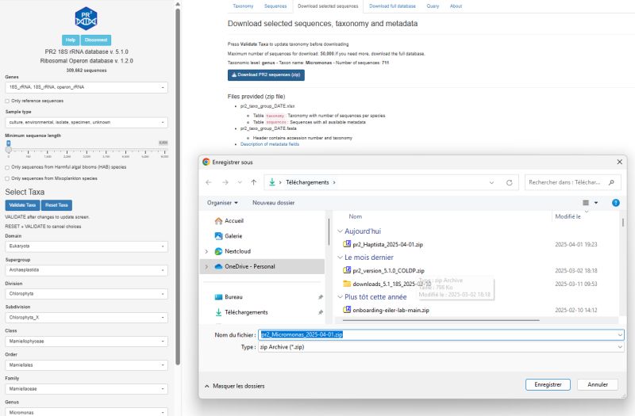Click the Bureau desktop icon
This screenshot has height=416, width=635.
pyautogui.click(x=219, y=296)
